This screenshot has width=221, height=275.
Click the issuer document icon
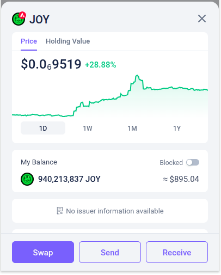60,211
